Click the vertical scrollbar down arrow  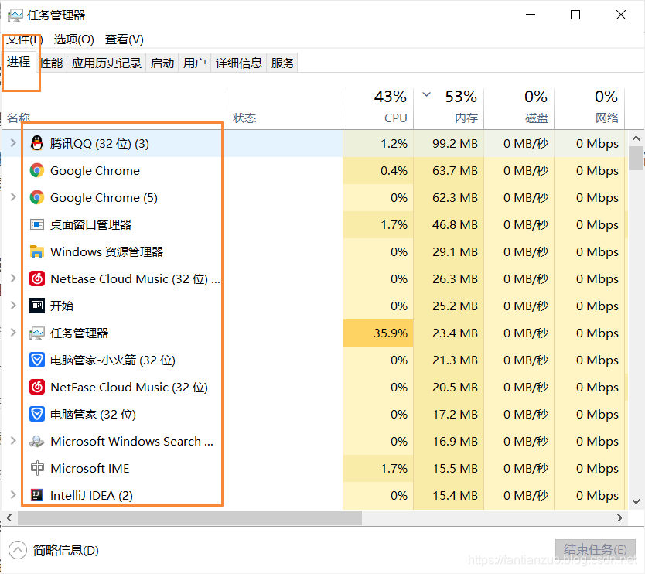click(x=636, y=501)
